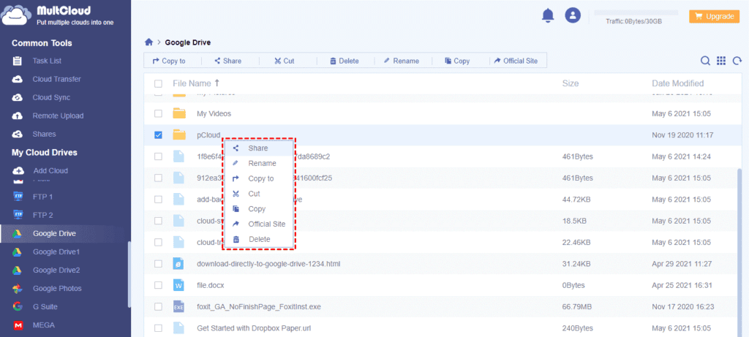
Task: Check the checkbox for the 44.72KB file
Action: 158,199
